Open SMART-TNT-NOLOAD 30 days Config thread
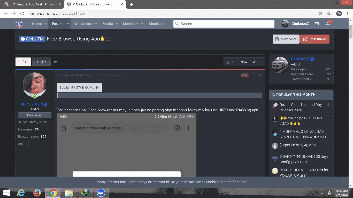 [304, 159]
